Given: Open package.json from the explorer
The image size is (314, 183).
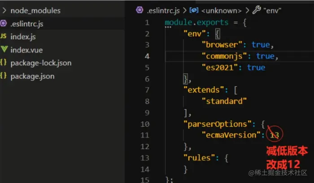Looking at the screenshot, I should [32, 76].
